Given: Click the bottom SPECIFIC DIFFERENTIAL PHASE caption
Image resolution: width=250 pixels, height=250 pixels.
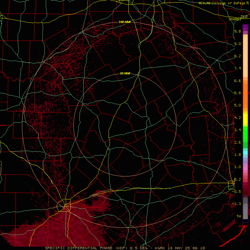Looking at the screenshot, I should pos(125,248).
